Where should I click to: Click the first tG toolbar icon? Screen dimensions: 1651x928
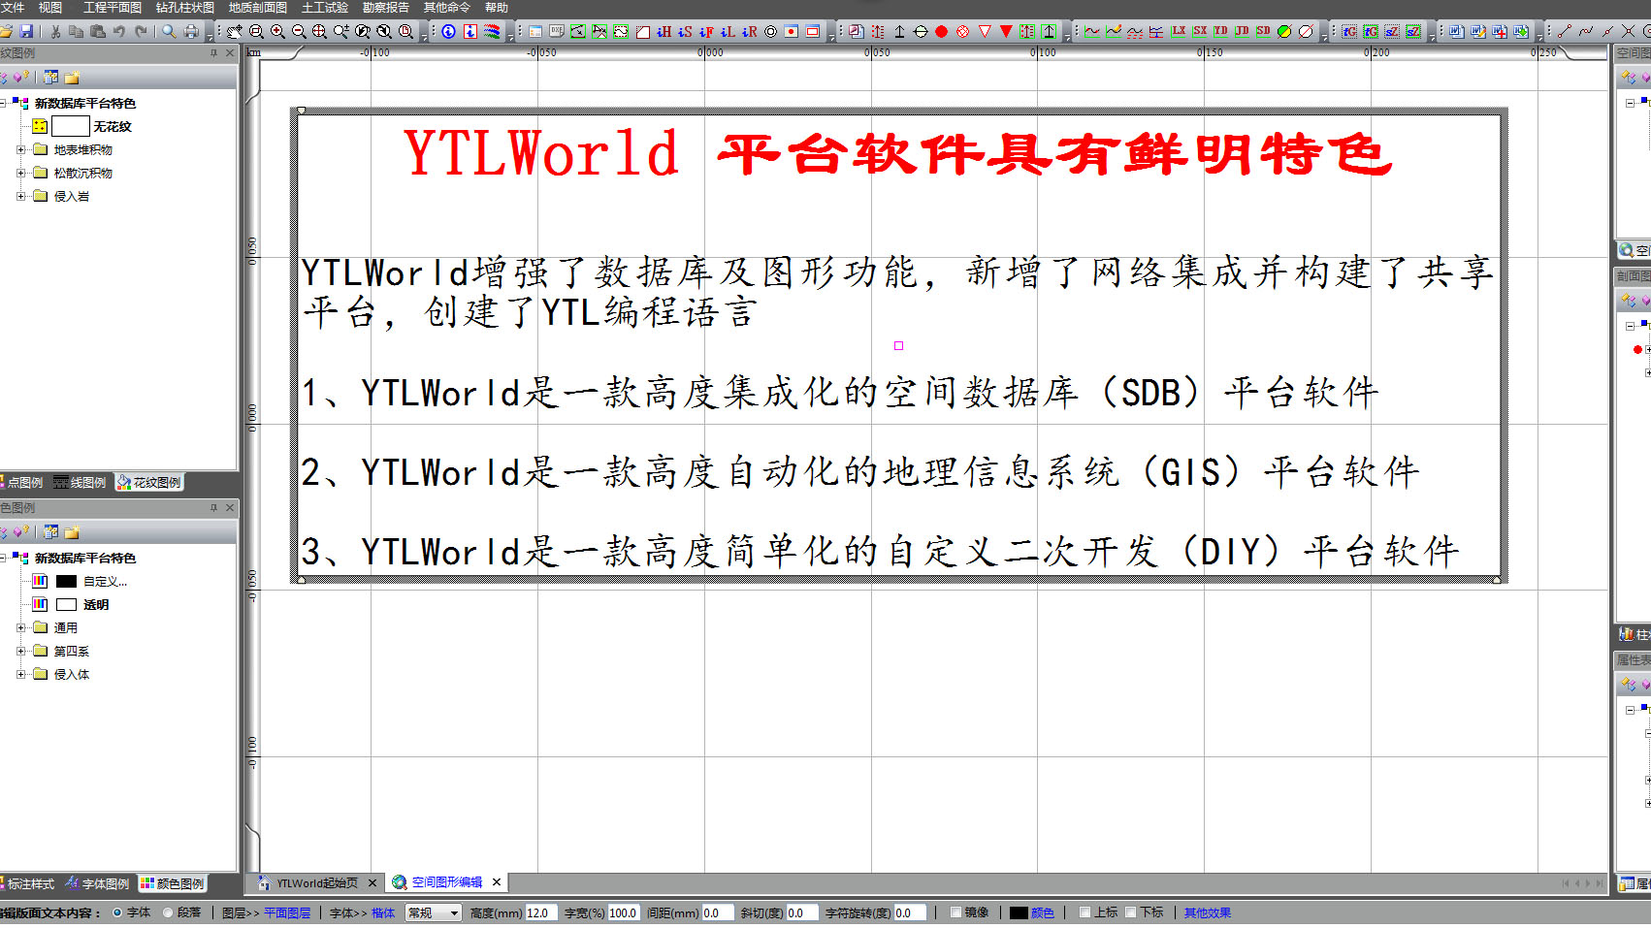pyautogui.click(x=1349, y=32)
